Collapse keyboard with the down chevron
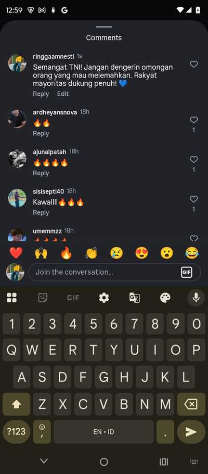 (44, 461)
